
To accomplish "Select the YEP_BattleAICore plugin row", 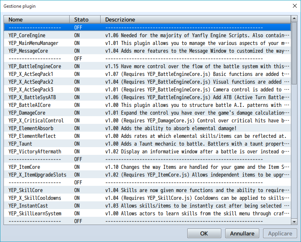I will pyautogui.click(x=147, y=105).
